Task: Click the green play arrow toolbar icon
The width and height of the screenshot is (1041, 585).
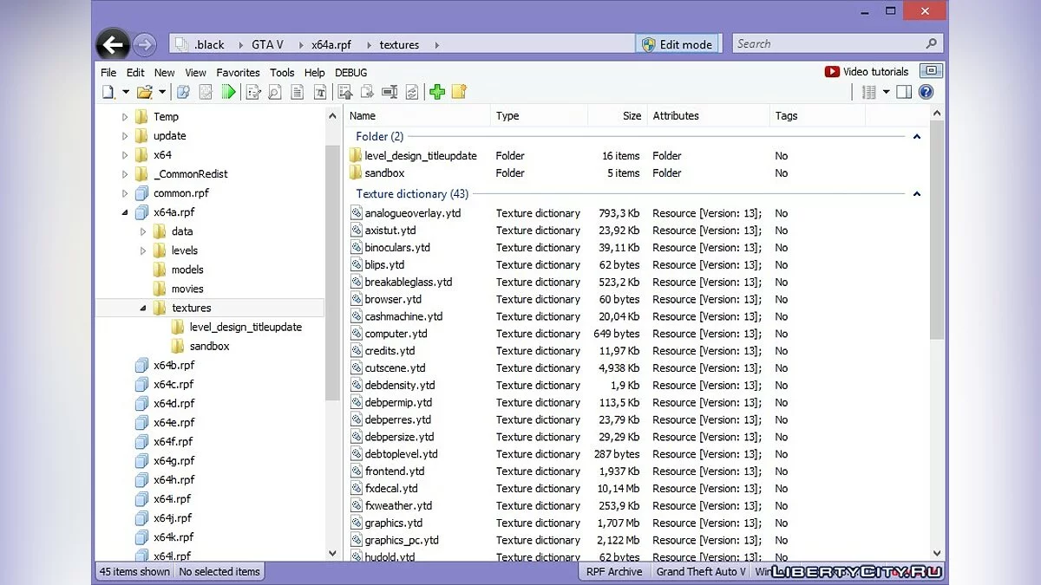Action: pos(229,92)
